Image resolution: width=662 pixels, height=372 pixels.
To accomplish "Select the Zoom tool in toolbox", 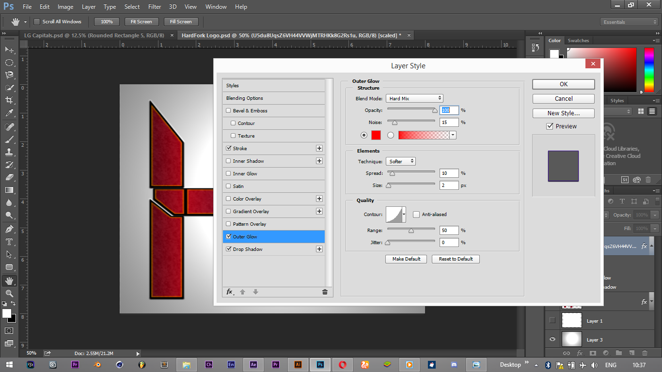I will click(x=9, y=294).
